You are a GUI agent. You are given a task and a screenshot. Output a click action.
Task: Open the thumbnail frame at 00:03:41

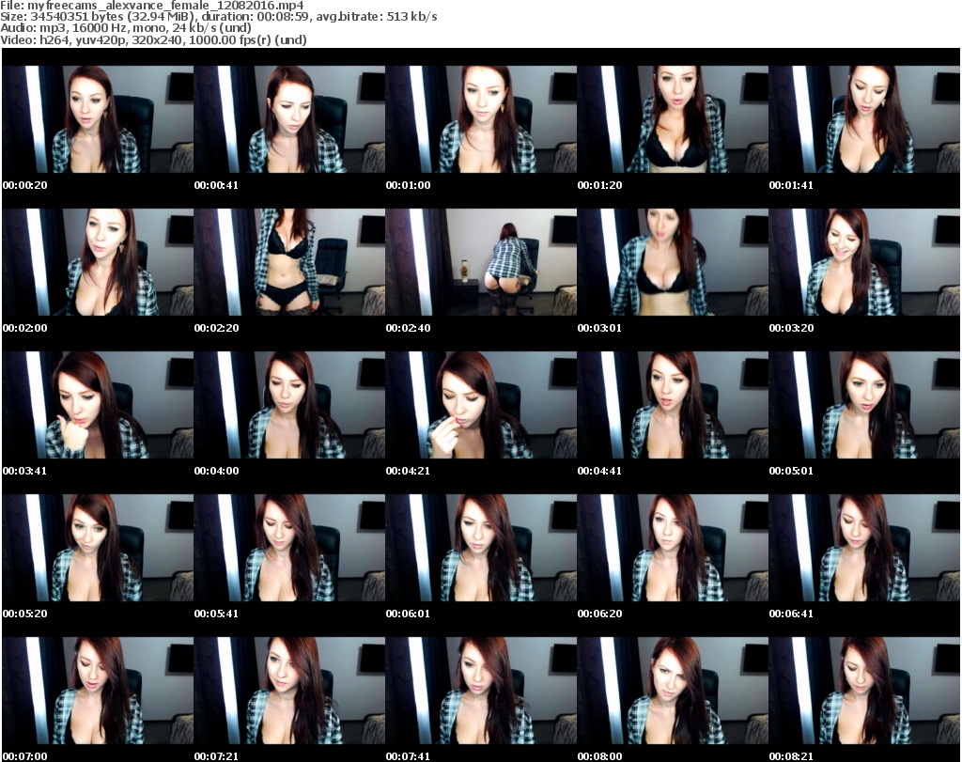(98, 405)
